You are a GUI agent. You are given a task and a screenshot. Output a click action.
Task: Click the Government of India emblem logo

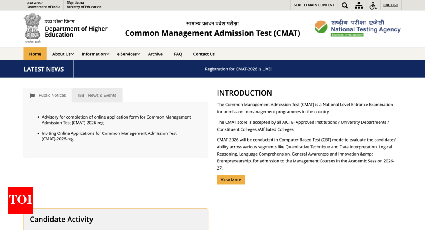coord(32,28)
